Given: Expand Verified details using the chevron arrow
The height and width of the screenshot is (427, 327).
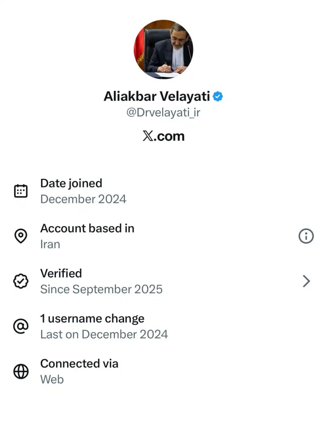Looking at the screenshot, I should pos(306,281).
